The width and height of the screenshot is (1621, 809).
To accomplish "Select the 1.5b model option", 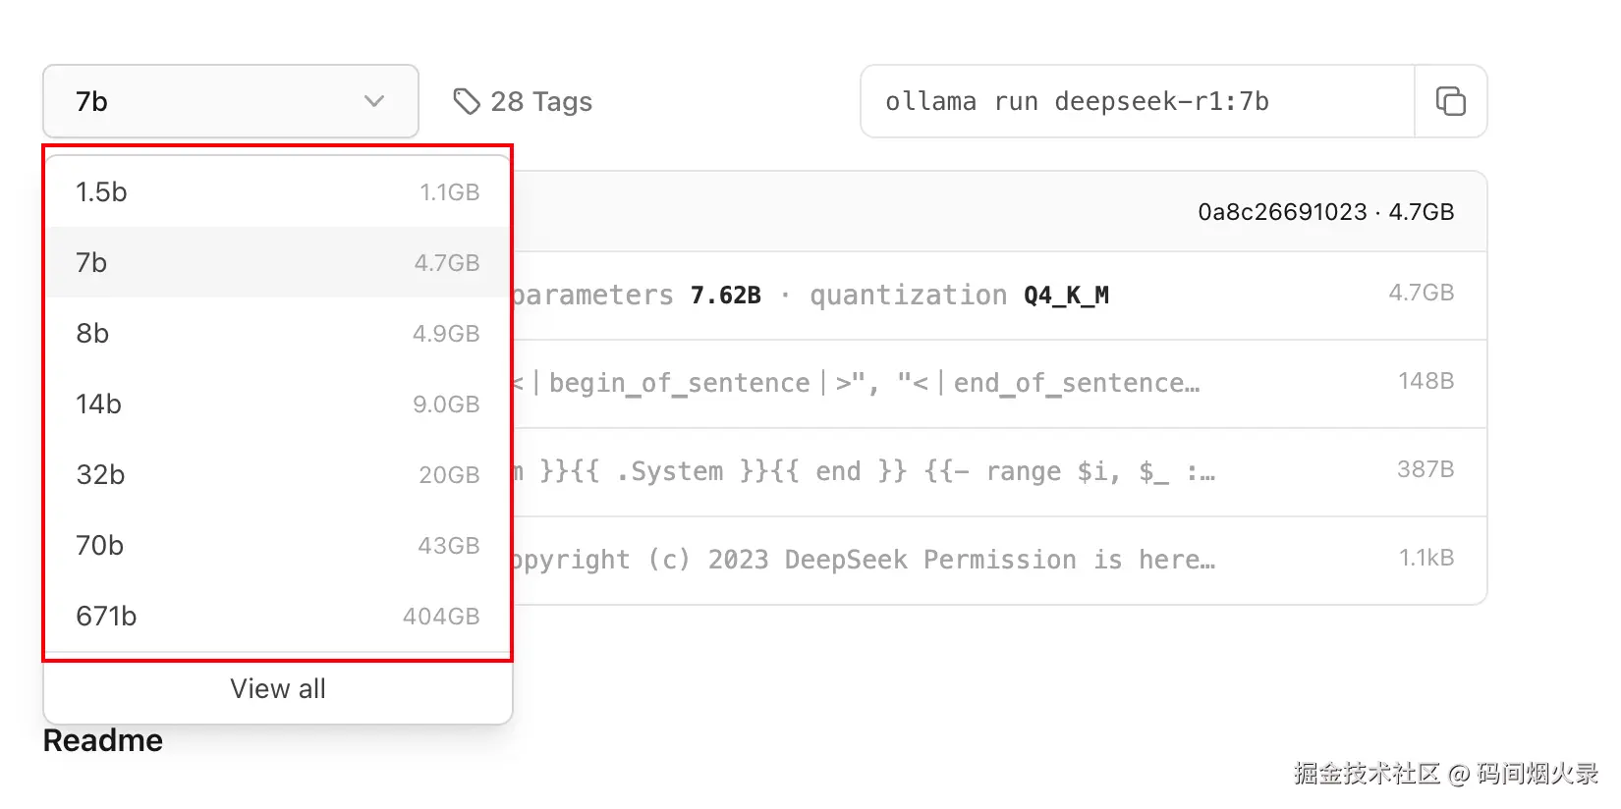I will tap(278, 191).
